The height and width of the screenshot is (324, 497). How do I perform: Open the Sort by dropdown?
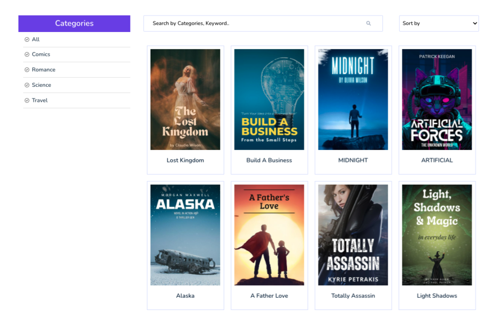(x=439, y=23)
